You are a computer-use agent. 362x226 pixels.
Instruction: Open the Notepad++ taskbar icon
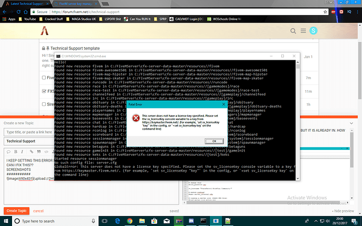(228, 221)
